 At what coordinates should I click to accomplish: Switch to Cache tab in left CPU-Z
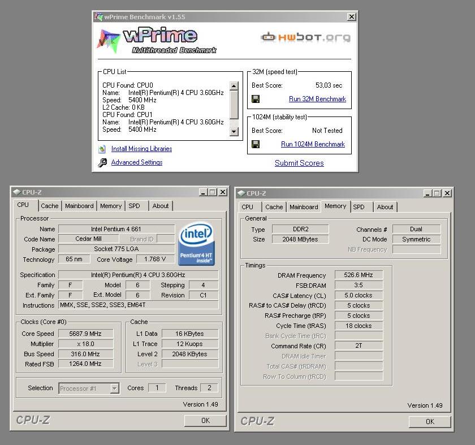pyautogui.click(x=49, y=206)
